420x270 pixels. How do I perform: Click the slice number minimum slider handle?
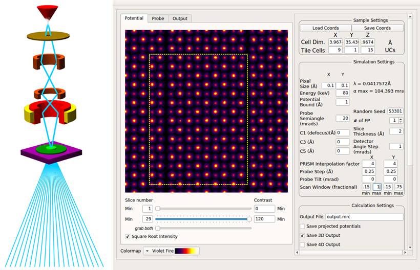coord(158,209)
